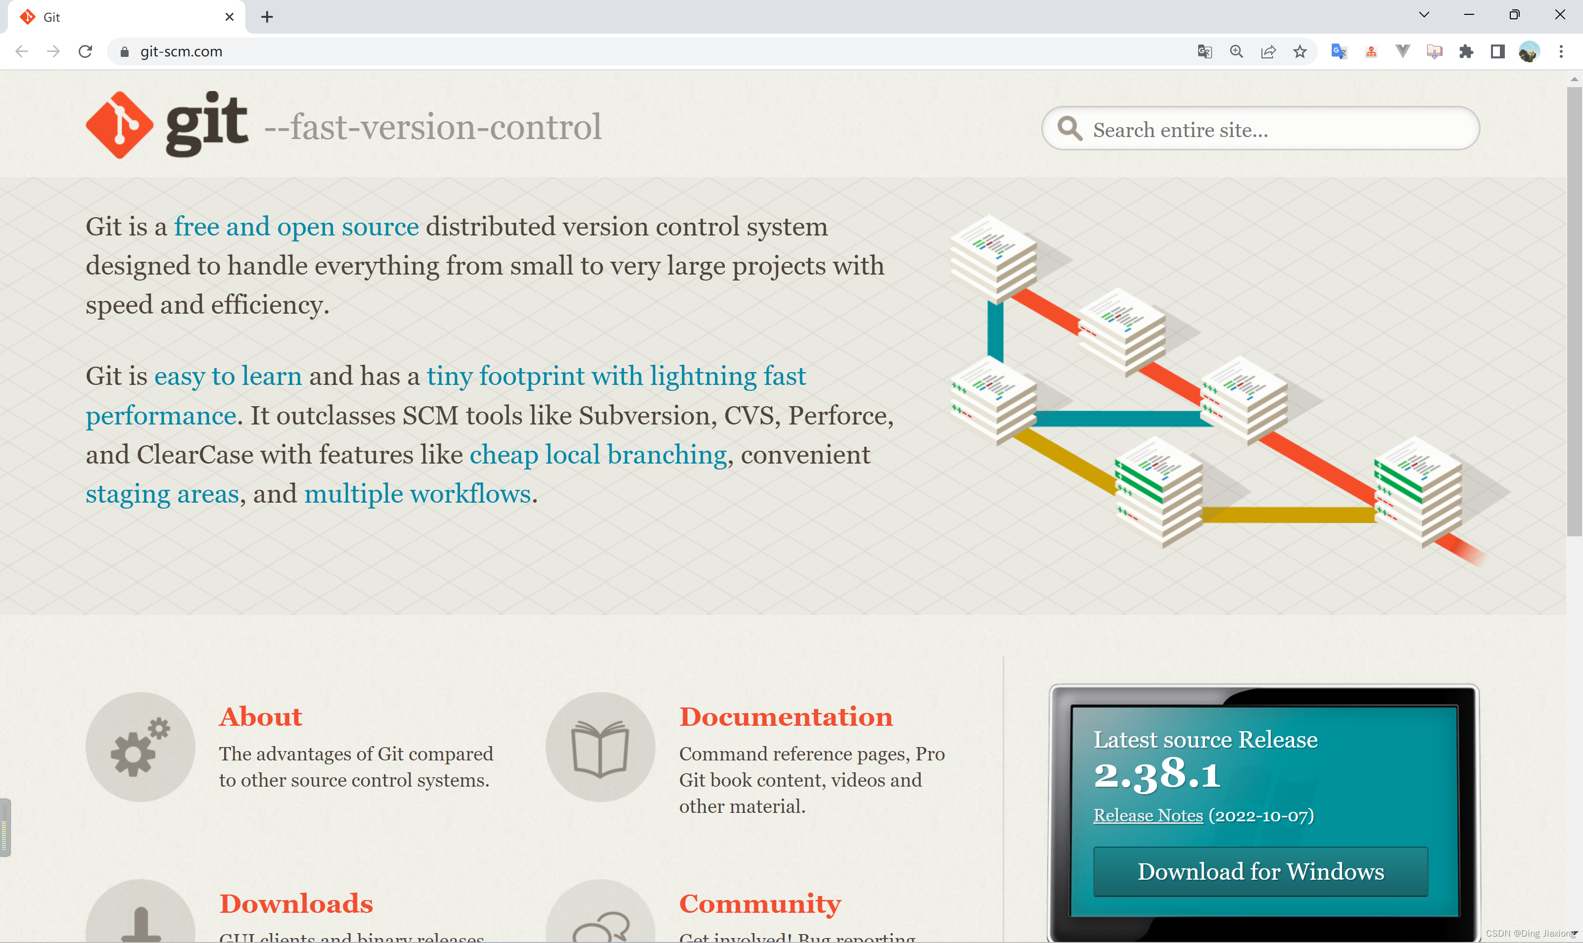
Task: Click the About gears icon
Action: click(x=140, y=747)
